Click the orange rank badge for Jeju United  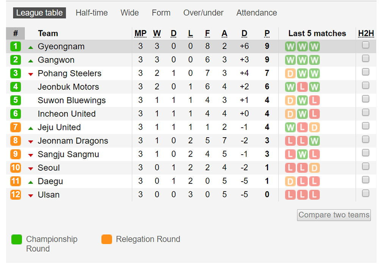[x=16, y=127]
